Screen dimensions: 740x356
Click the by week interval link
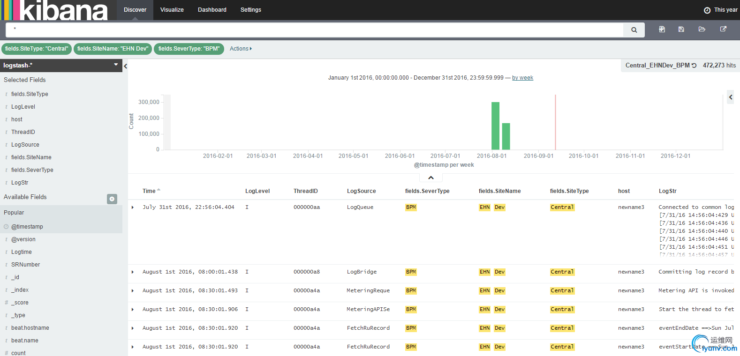tap(522, 78)
